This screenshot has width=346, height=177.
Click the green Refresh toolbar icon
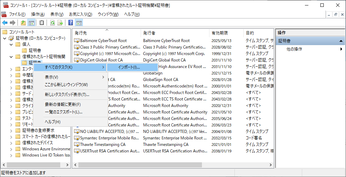[x=52, y=23]
